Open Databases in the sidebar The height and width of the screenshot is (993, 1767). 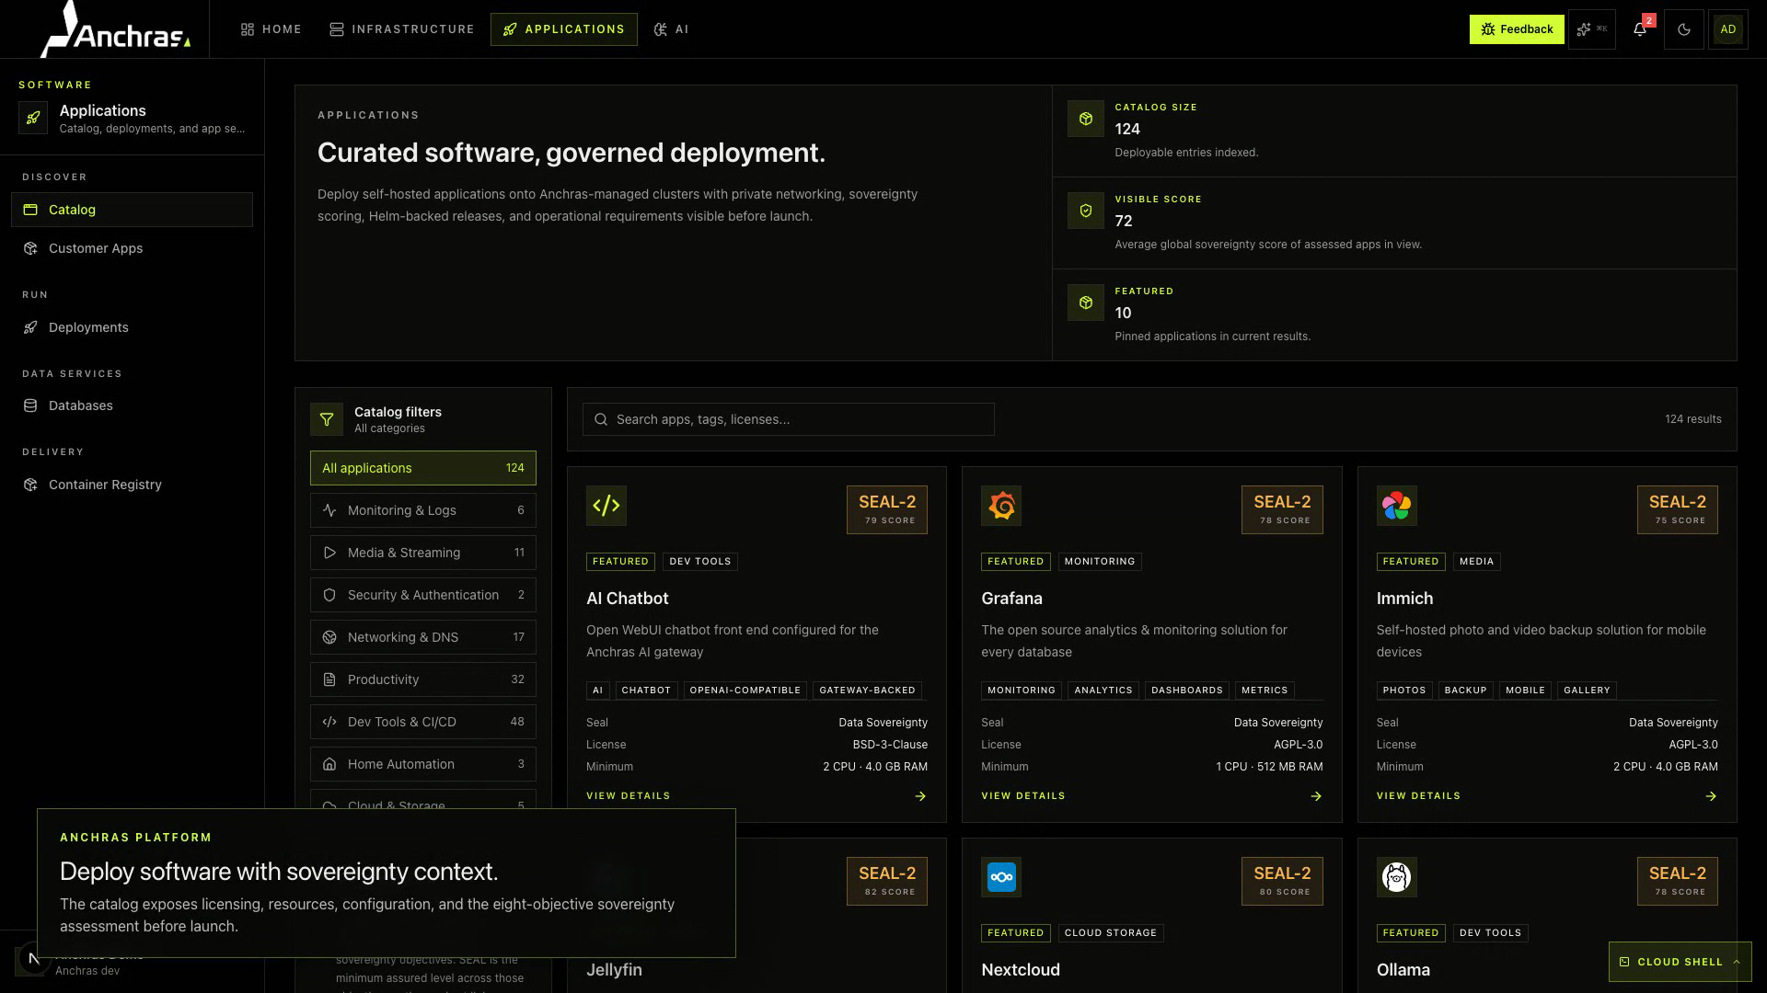tap(132, 405)
